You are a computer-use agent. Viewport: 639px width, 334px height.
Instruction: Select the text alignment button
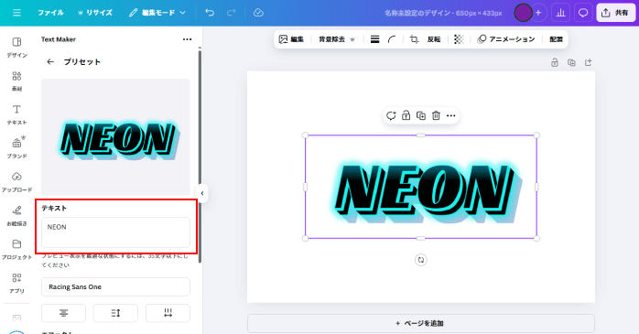[63, 313]
